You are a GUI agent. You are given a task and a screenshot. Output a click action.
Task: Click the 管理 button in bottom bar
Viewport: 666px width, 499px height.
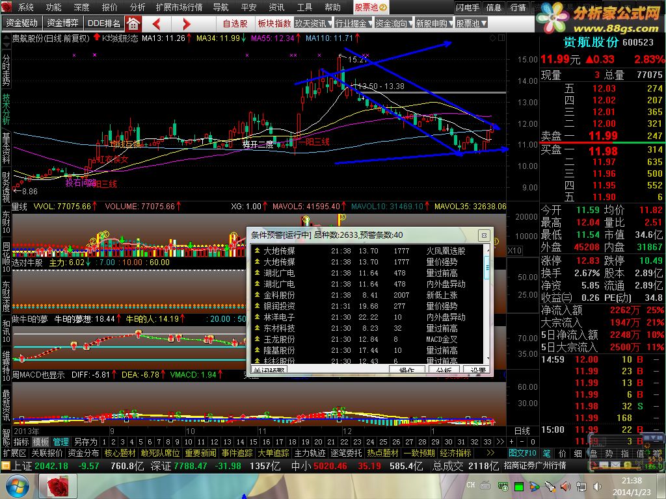click(60, 442)
